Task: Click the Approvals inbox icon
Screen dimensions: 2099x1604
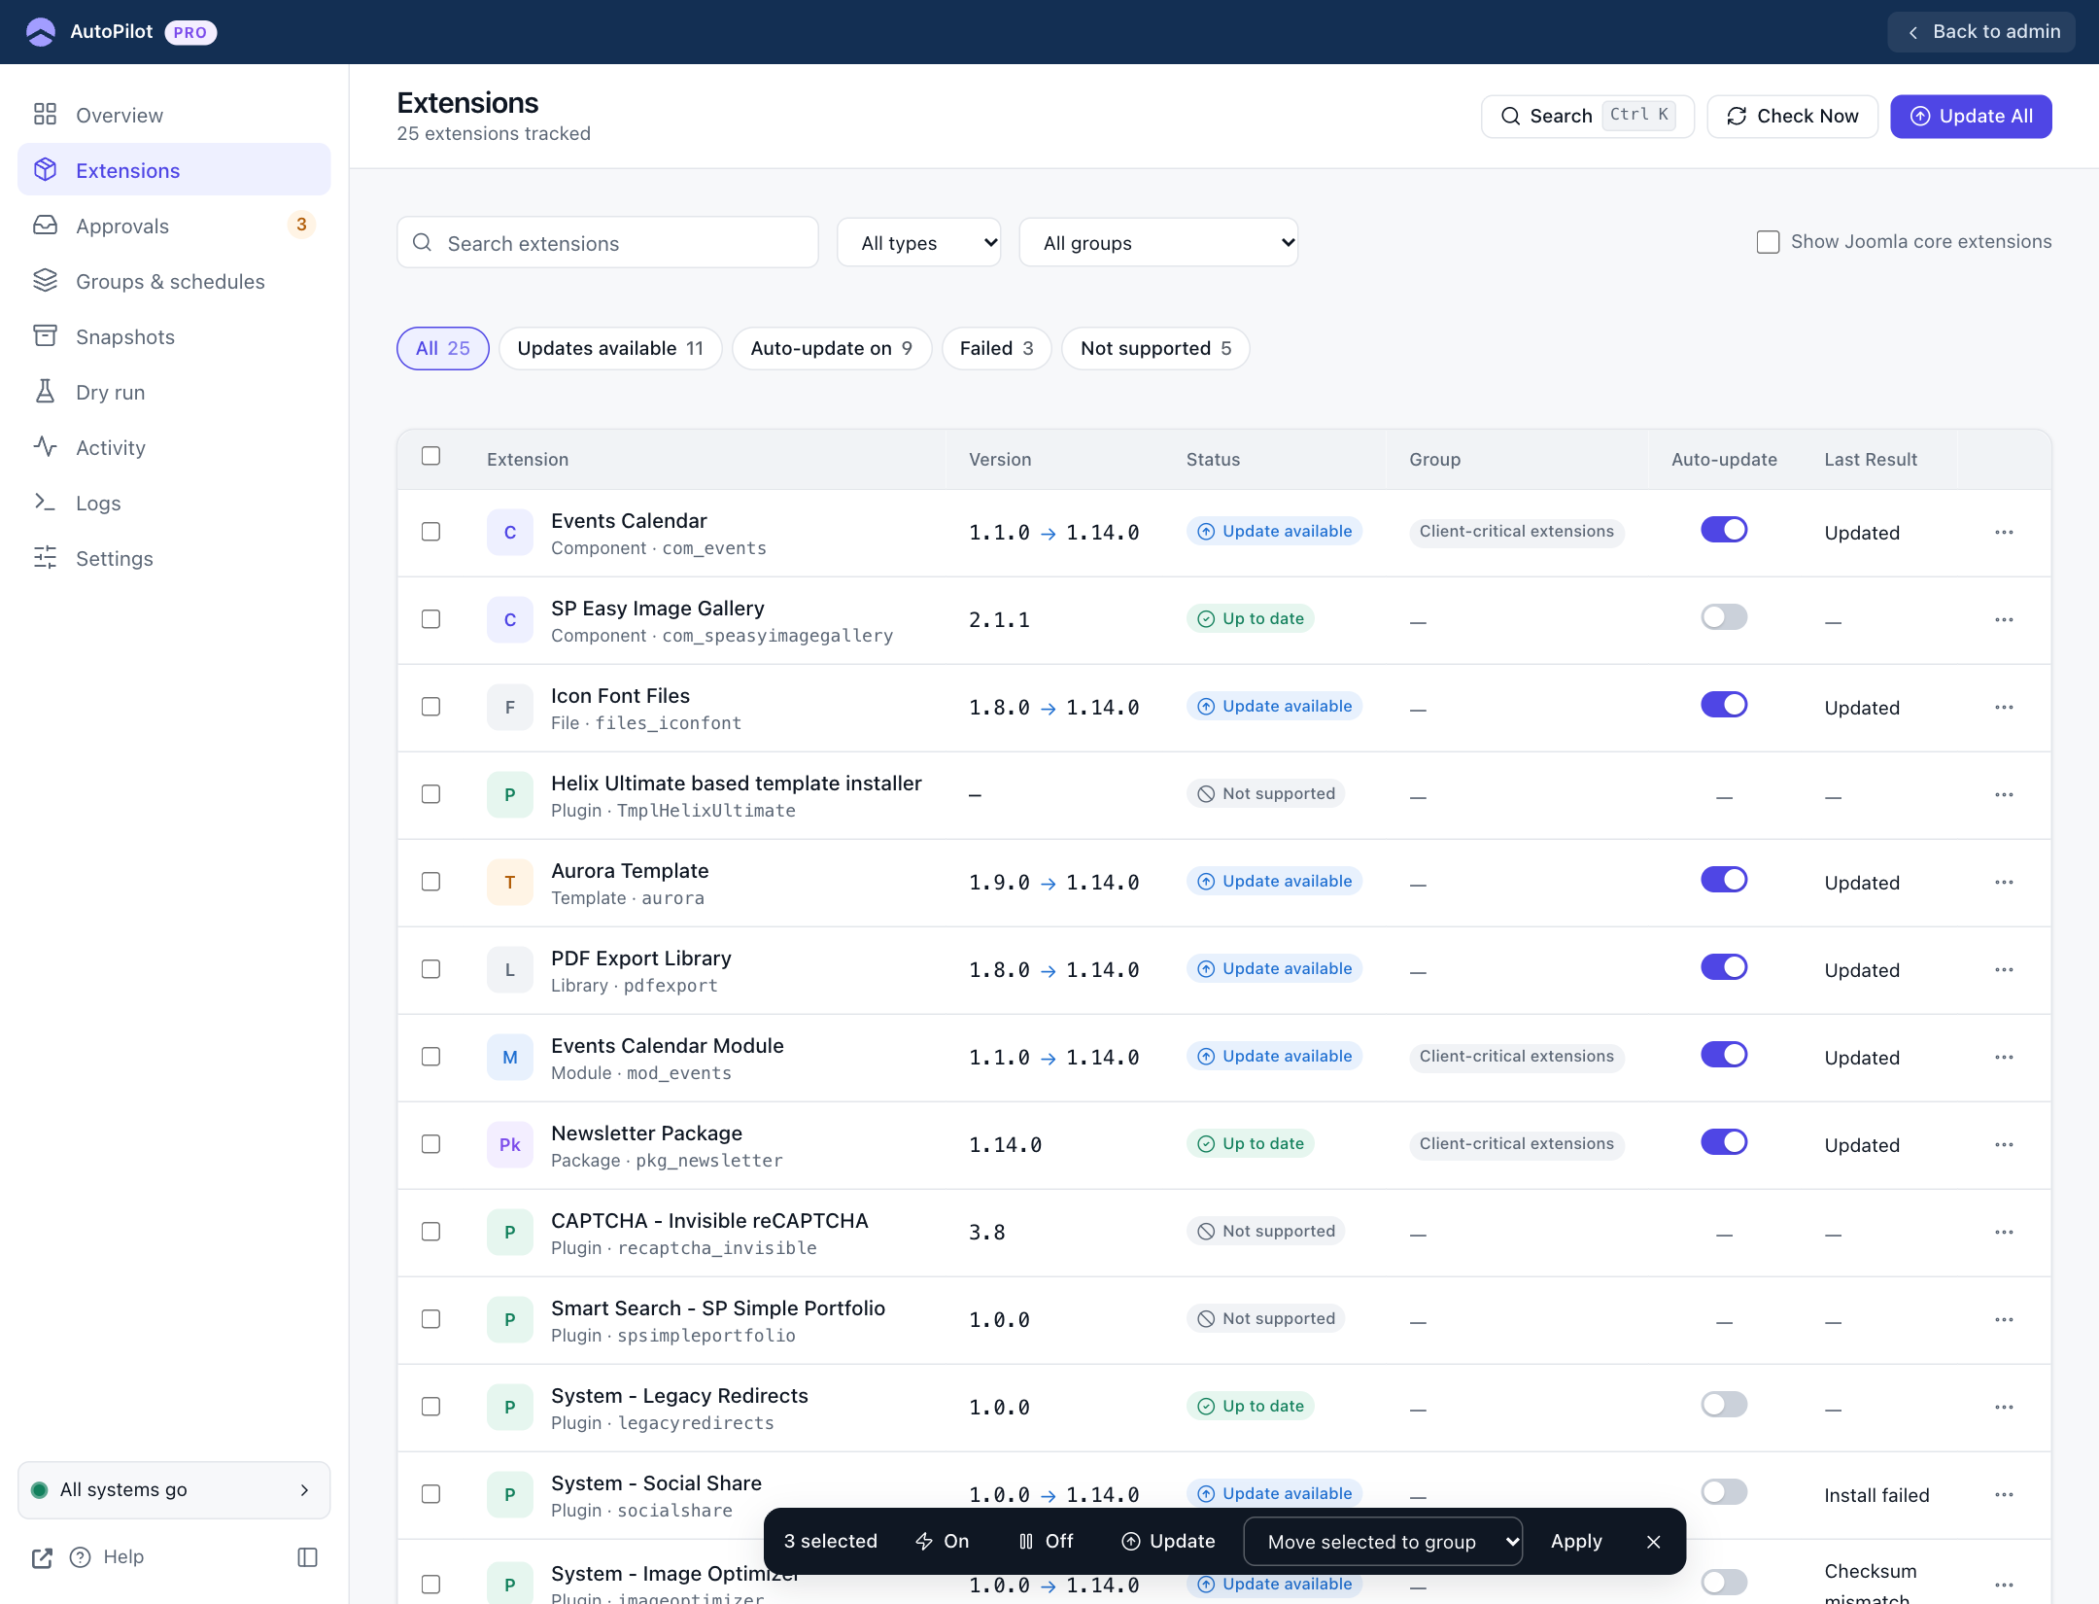Action: [45, 226]
